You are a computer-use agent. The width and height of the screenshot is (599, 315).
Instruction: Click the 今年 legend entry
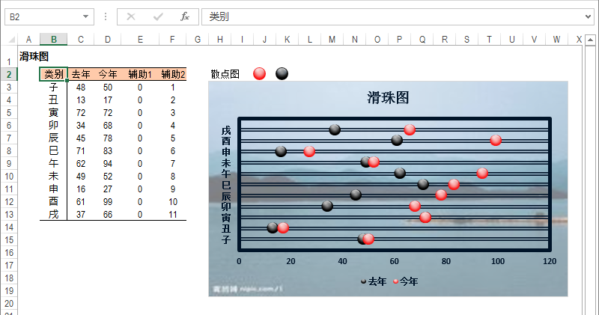coord(405,281)
